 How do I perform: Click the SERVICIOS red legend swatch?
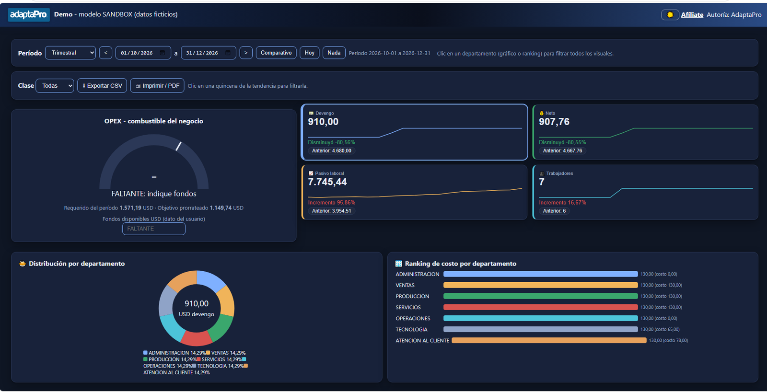(x=198, y=359)
